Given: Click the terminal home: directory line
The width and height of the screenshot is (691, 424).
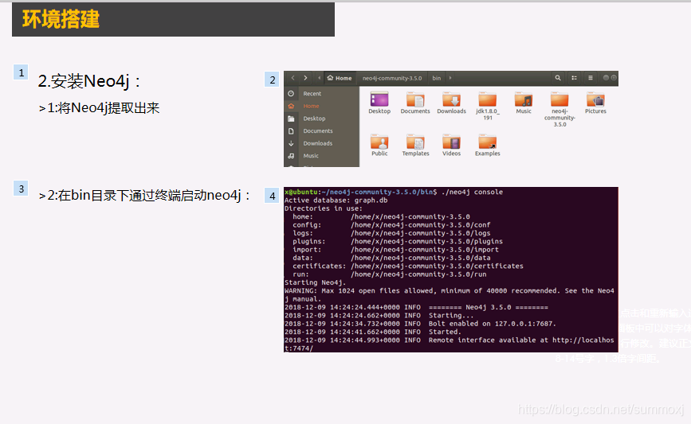Looking at the screenshot, I should coord(381,216).
